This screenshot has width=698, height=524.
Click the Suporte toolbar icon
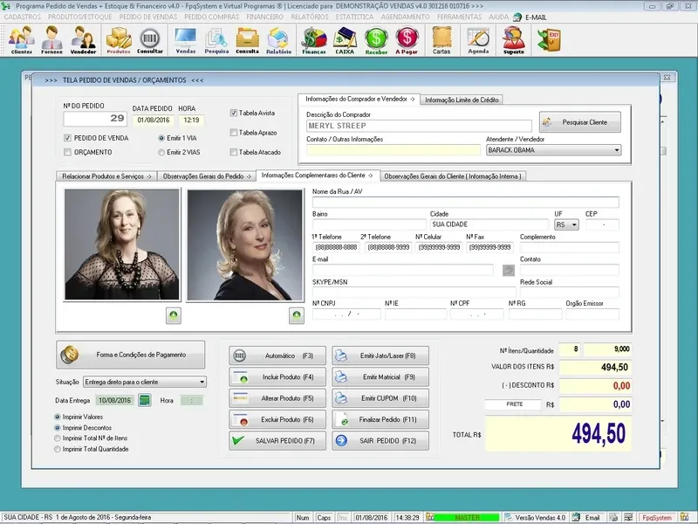pyautogui.click(x=514, y=40)
